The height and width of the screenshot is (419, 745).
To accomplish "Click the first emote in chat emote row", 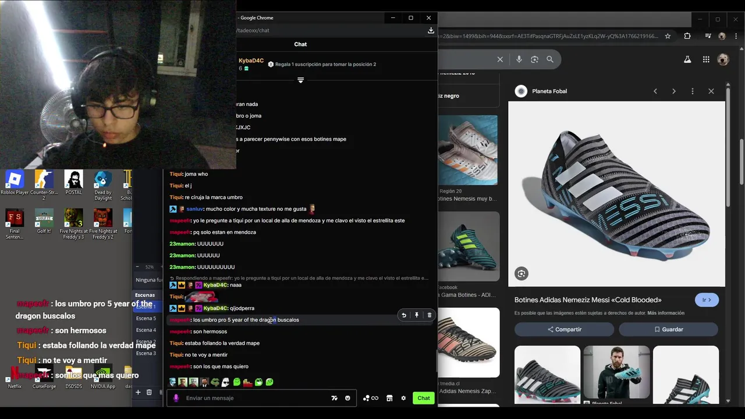I will coord(173,382).
